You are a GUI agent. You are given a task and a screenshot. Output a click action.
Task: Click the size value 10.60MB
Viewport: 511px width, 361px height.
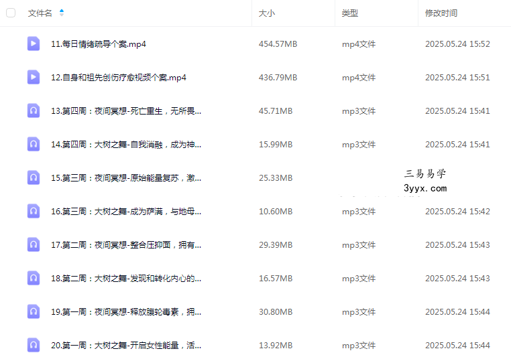click(276, 212)
